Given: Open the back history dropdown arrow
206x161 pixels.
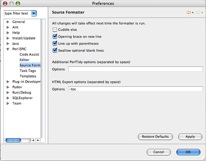Looking at the screenshot, I should tap(193, 13).
